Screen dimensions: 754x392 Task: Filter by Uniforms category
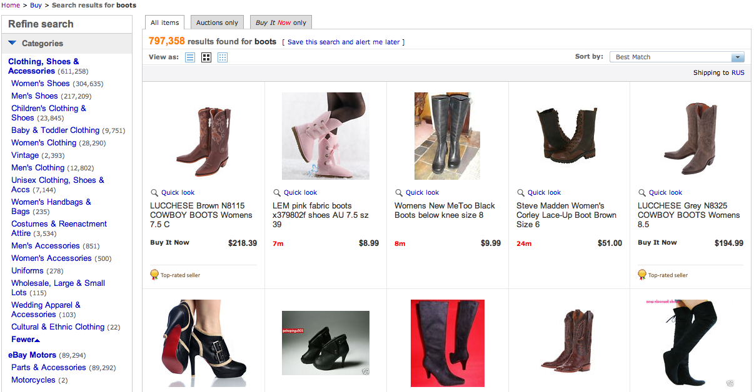pyautogui.click(x=28, y=270)
